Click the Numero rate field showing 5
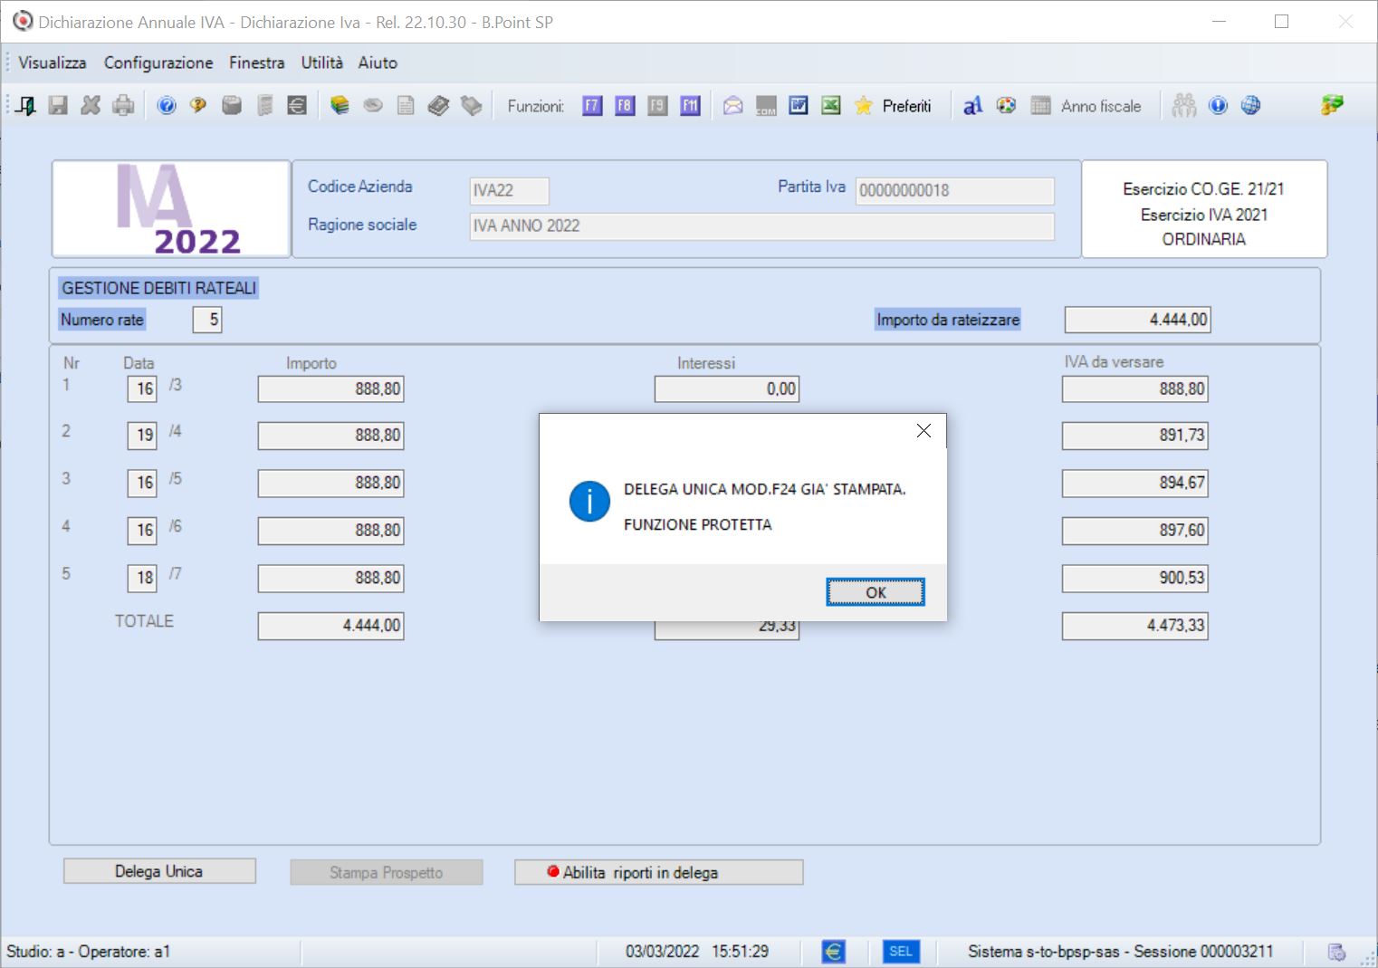The width and height of the screenshot is (1378, 968). pos(207,320)
